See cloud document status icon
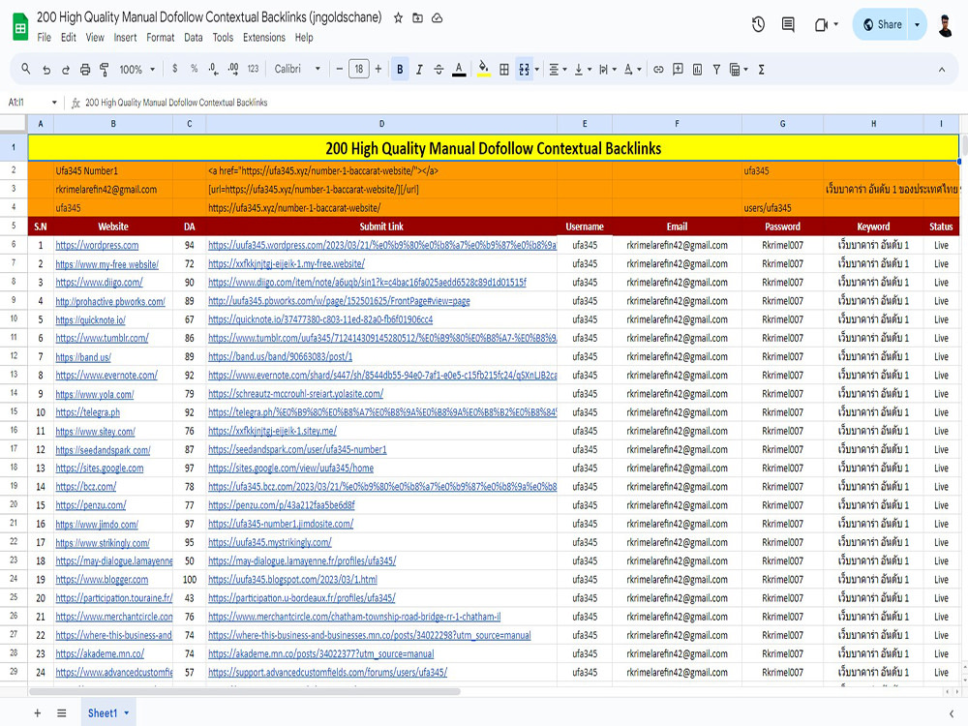Screen dimensions: 968x726 click(x=438, y=17)
